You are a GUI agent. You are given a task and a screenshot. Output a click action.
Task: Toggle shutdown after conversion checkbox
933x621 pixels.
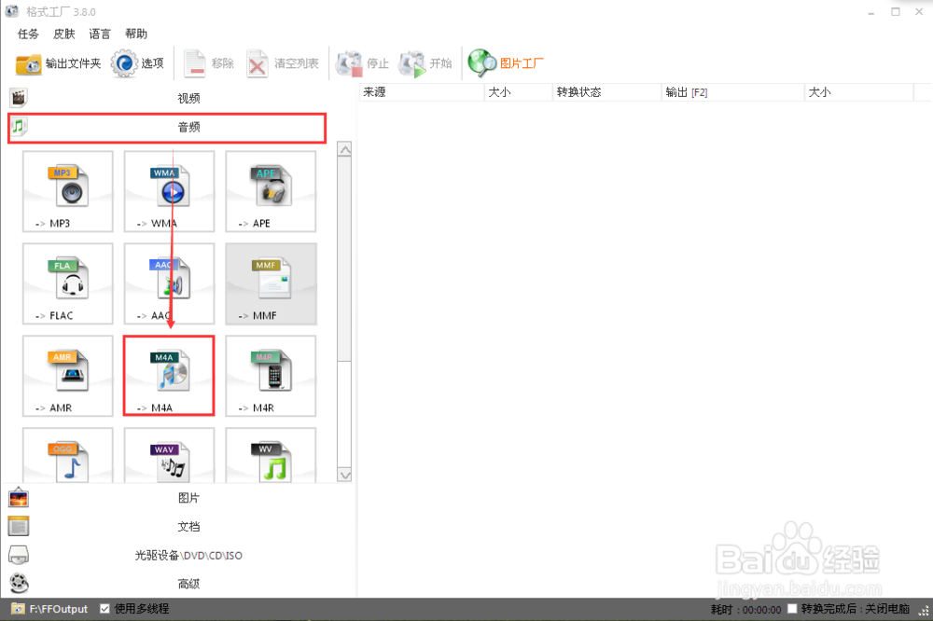(x=791, y=608)
